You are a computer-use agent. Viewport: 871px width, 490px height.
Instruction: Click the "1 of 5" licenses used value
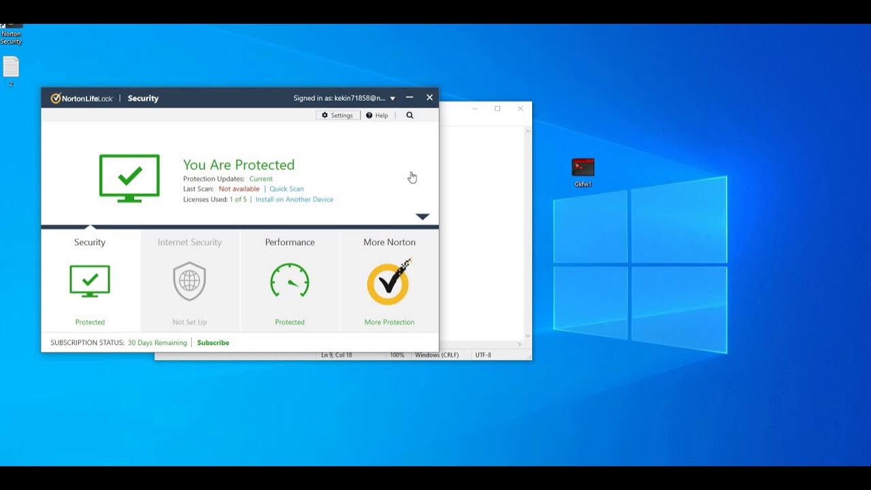[x=238, y=199]
